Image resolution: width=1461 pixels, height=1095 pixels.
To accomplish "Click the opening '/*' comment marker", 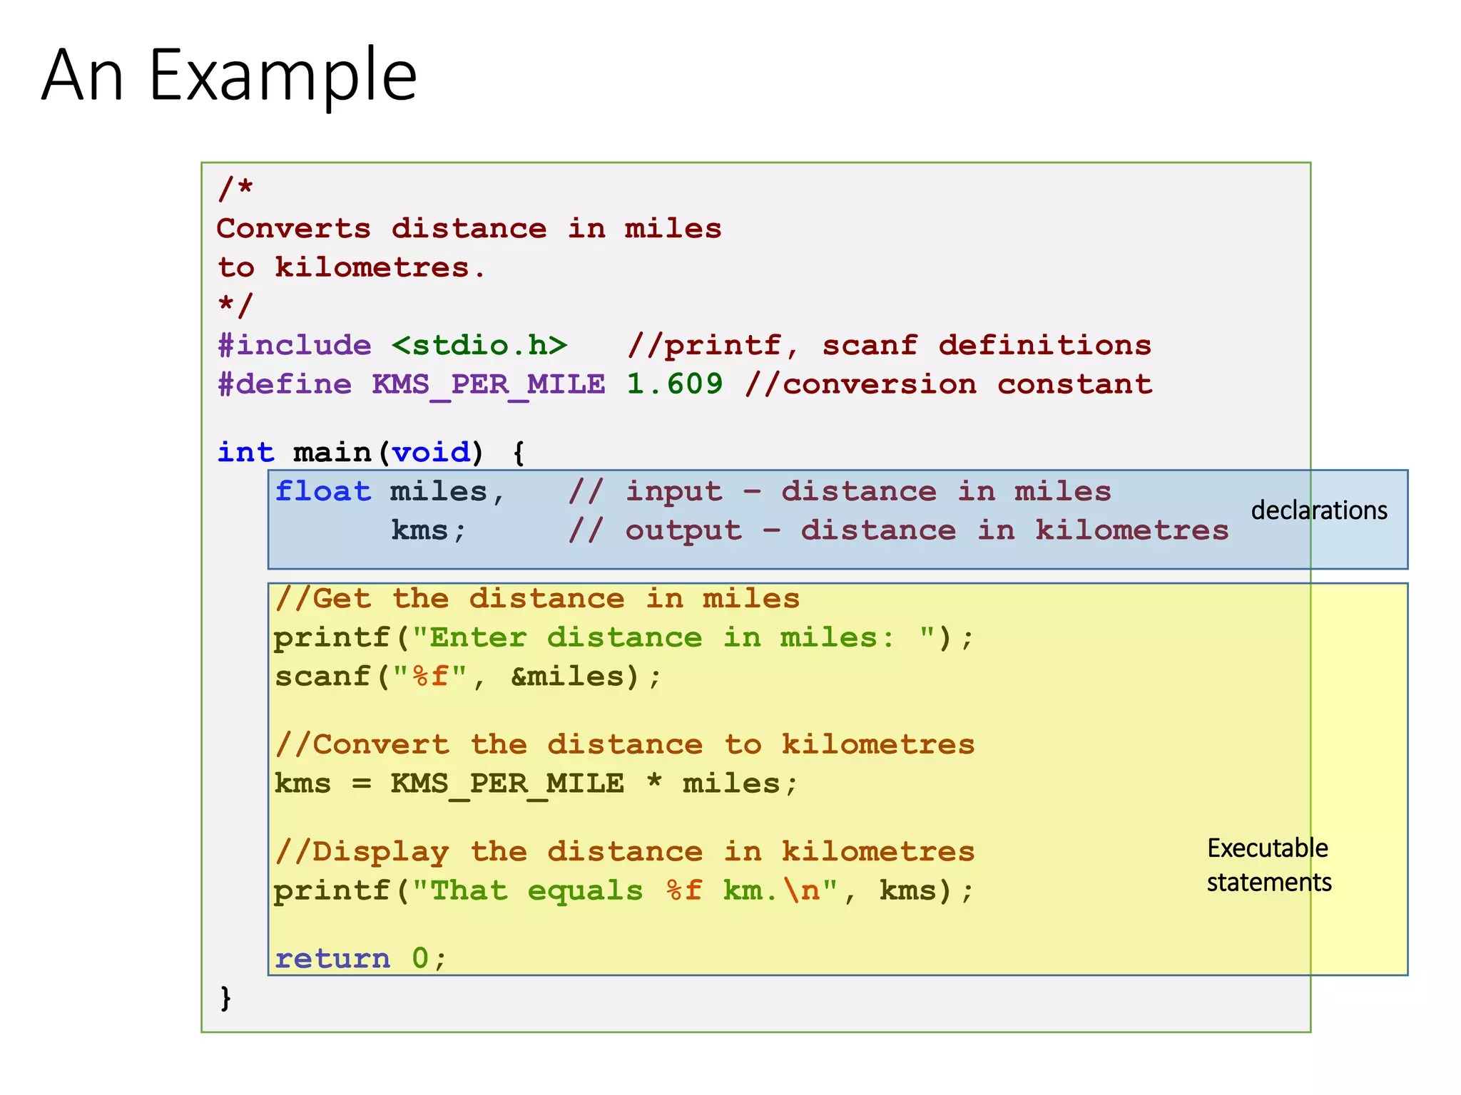I will pyautogui.click(x=235, y=189).
